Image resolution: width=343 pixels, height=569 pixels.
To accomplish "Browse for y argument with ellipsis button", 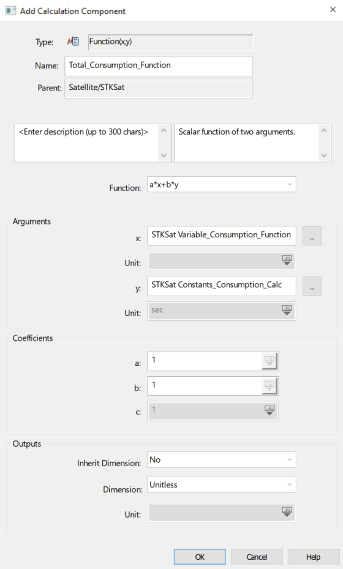I will pyautogui.click(x=312, y=286).
